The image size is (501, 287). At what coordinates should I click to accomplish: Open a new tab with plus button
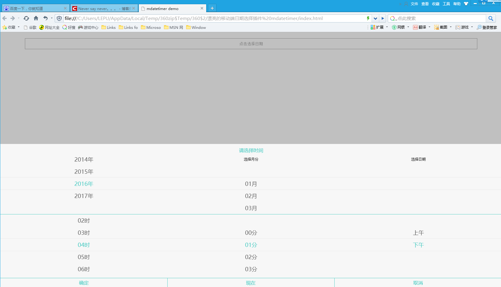tap(212, 8)
